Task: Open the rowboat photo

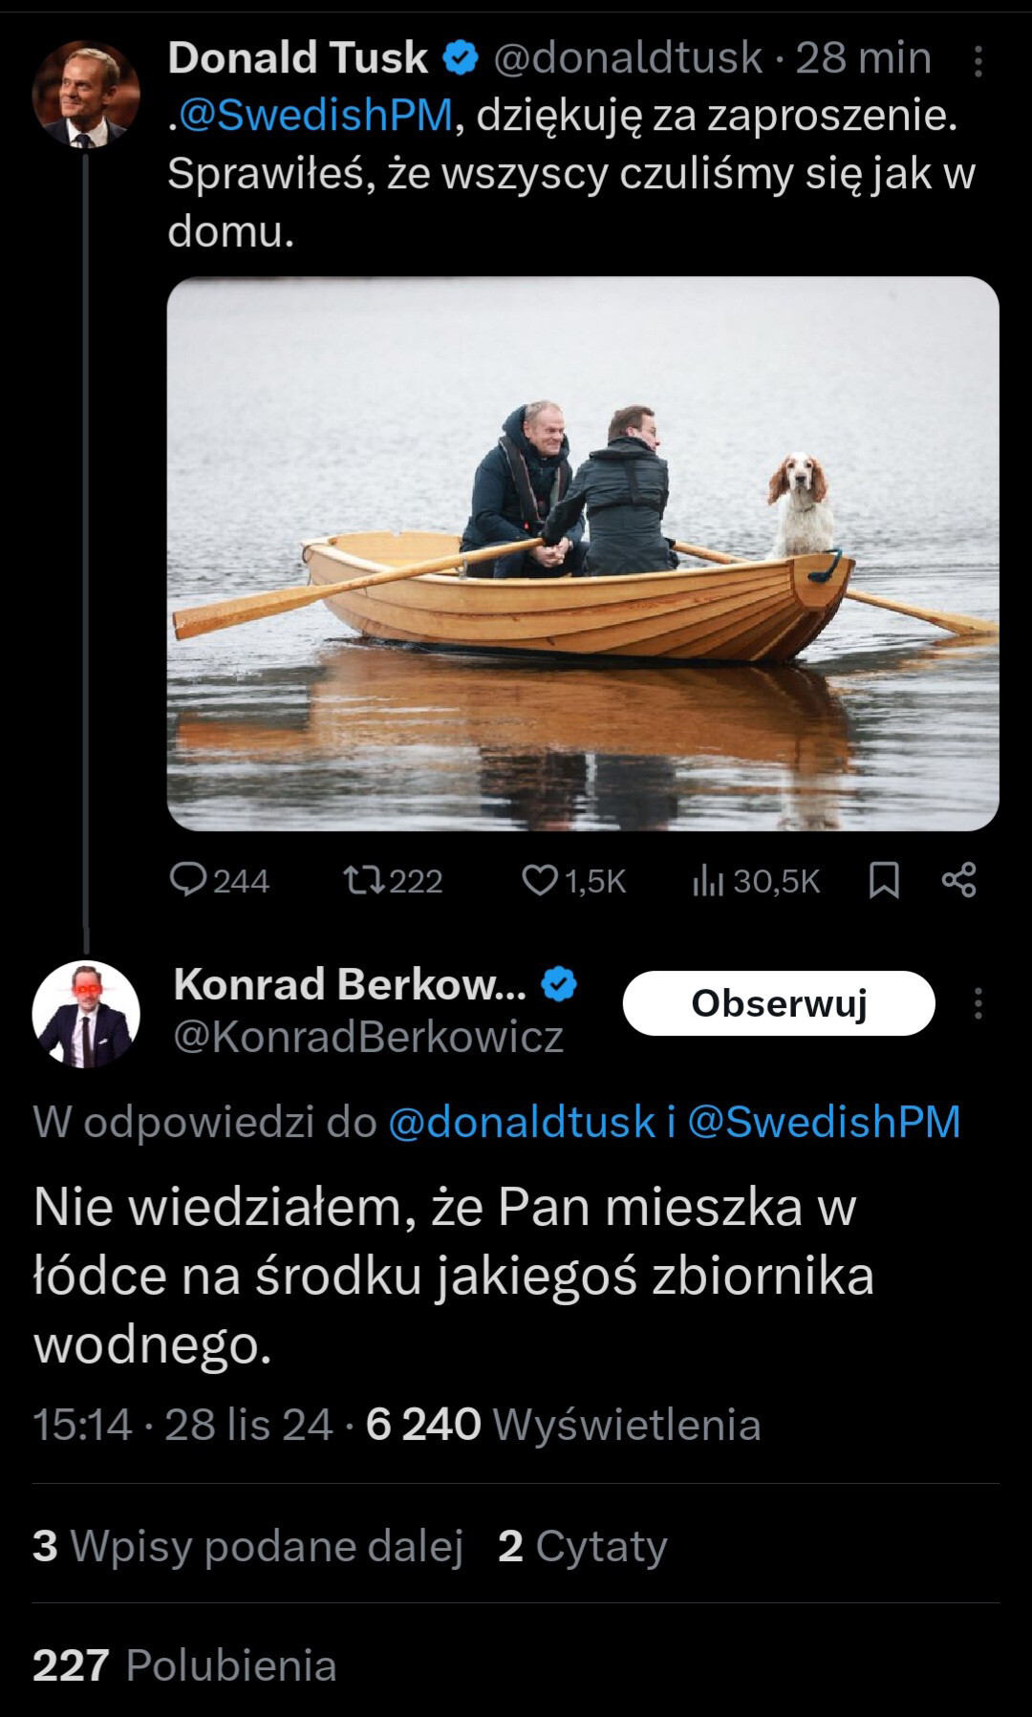Action: 583,553
